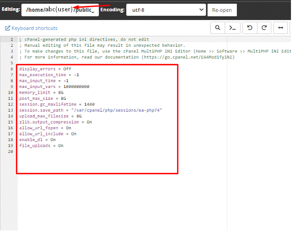Click the dropdown chevron in Encoding selector
This screenshot has width=292, height=249.
tap(201, 9)
